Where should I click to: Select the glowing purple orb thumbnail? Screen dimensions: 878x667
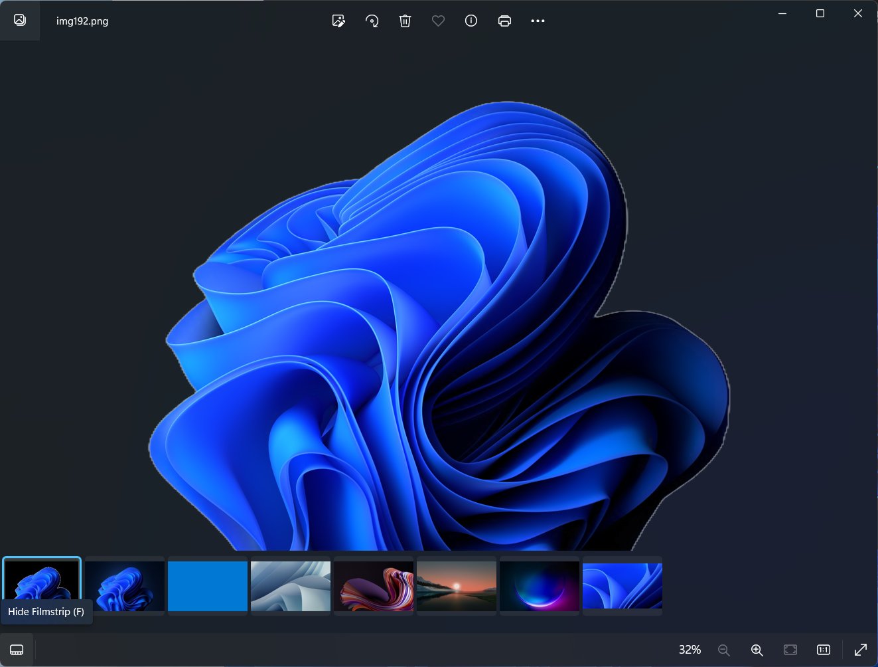540,586
